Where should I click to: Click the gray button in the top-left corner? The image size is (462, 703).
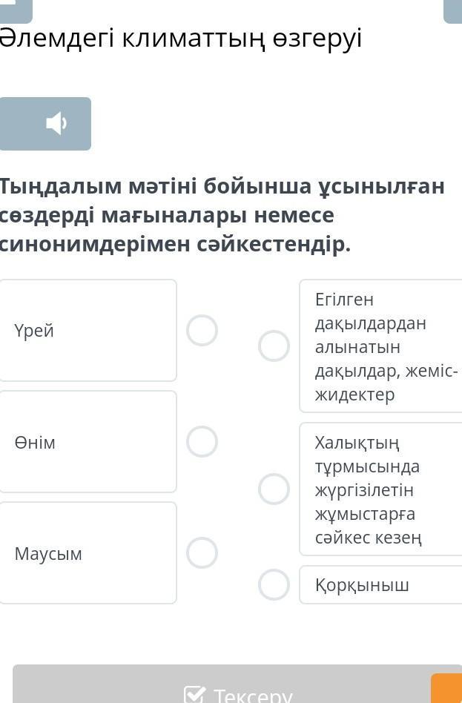(16, 10)
